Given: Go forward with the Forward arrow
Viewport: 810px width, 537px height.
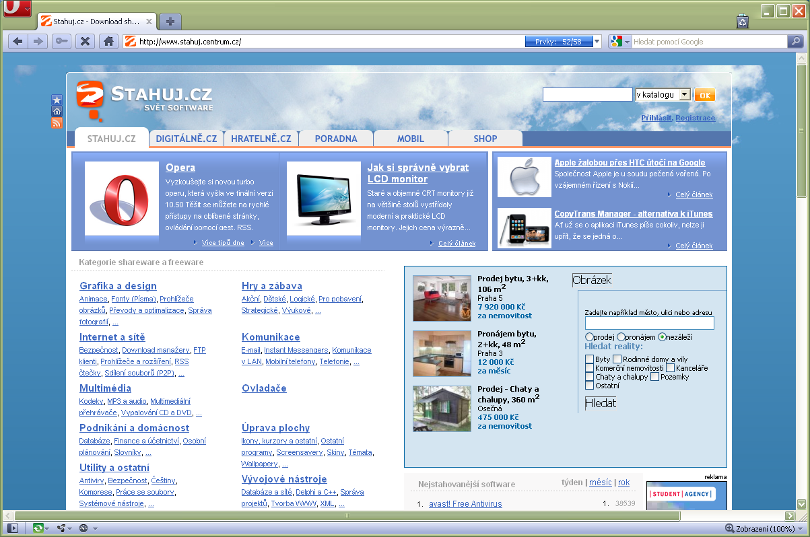Looking at the screenshot, I should click(x=38, y=42).
